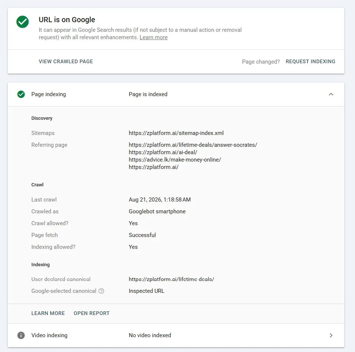Click OPEN REPORT
This screenshot has height=352, width=355.
coord(92,313)
